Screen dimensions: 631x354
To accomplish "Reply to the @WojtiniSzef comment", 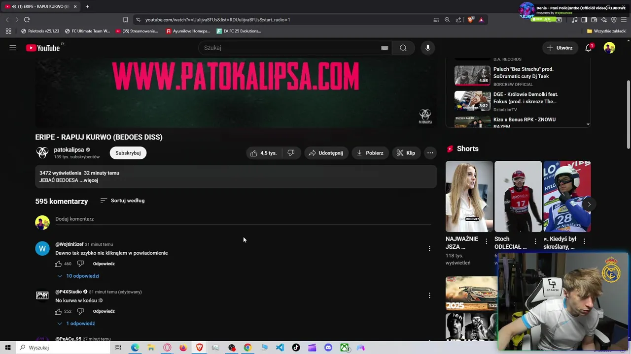I will [x=104, y=264].
